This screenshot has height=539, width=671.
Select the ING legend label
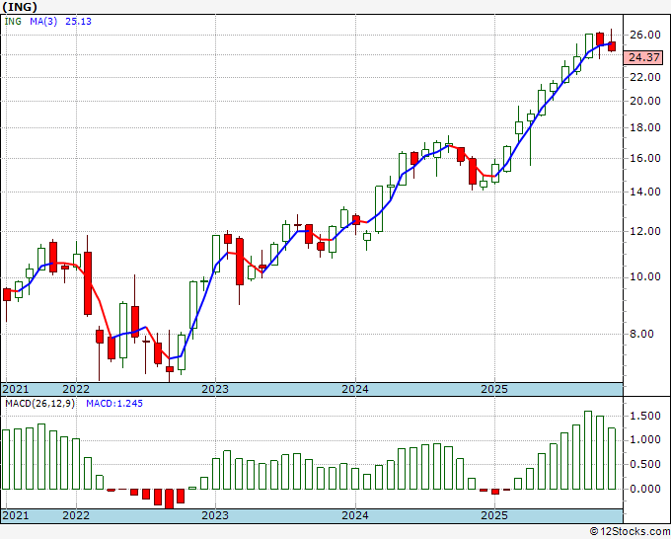pyautogui.click(x=13, y=22)
